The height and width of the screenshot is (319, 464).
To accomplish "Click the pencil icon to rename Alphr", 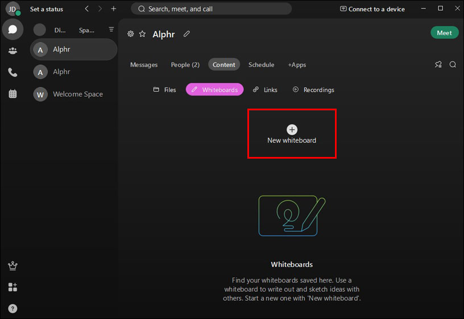I will pos(187,34).
